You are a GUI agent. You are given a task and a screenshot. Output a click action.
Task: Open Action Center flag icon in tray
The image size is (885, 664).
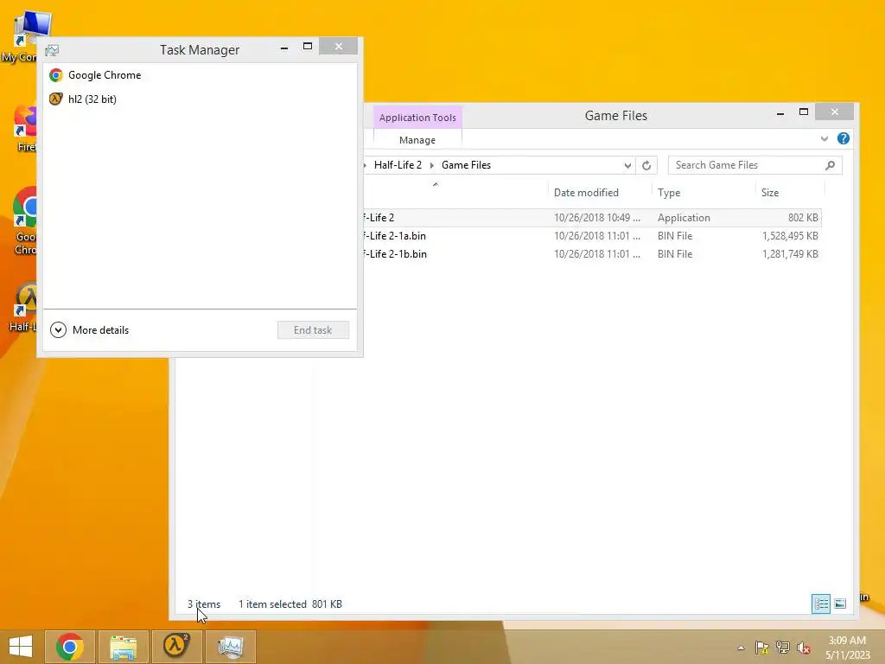point(762,648)
